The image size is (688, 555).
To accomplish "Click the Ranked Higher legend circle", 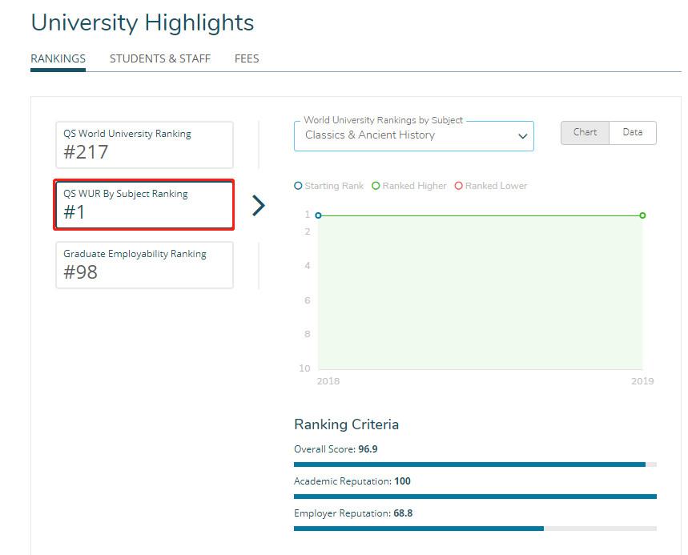I will coord(376,186).
